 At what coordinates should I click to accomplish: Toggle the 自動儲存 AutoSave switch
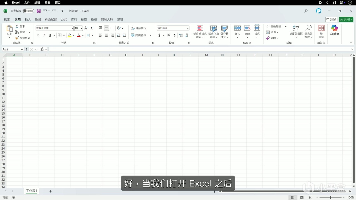point(28,11)
